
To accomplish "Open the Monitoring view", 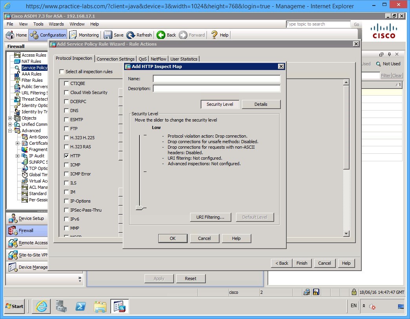I will pyautogui.click(x=84, y=35).
